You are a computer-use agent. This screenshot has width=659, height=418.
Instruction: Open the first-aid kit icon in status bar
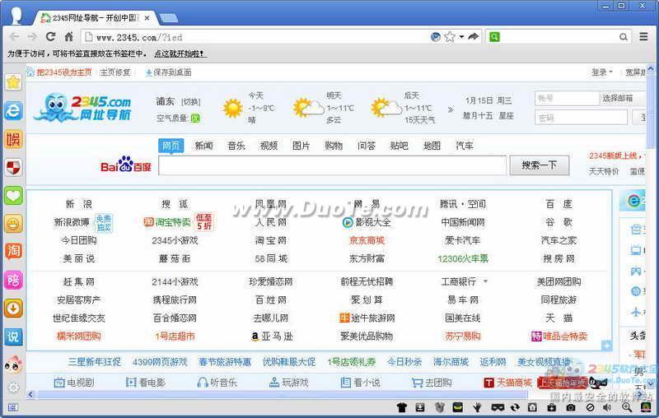[x=551, y=407]
